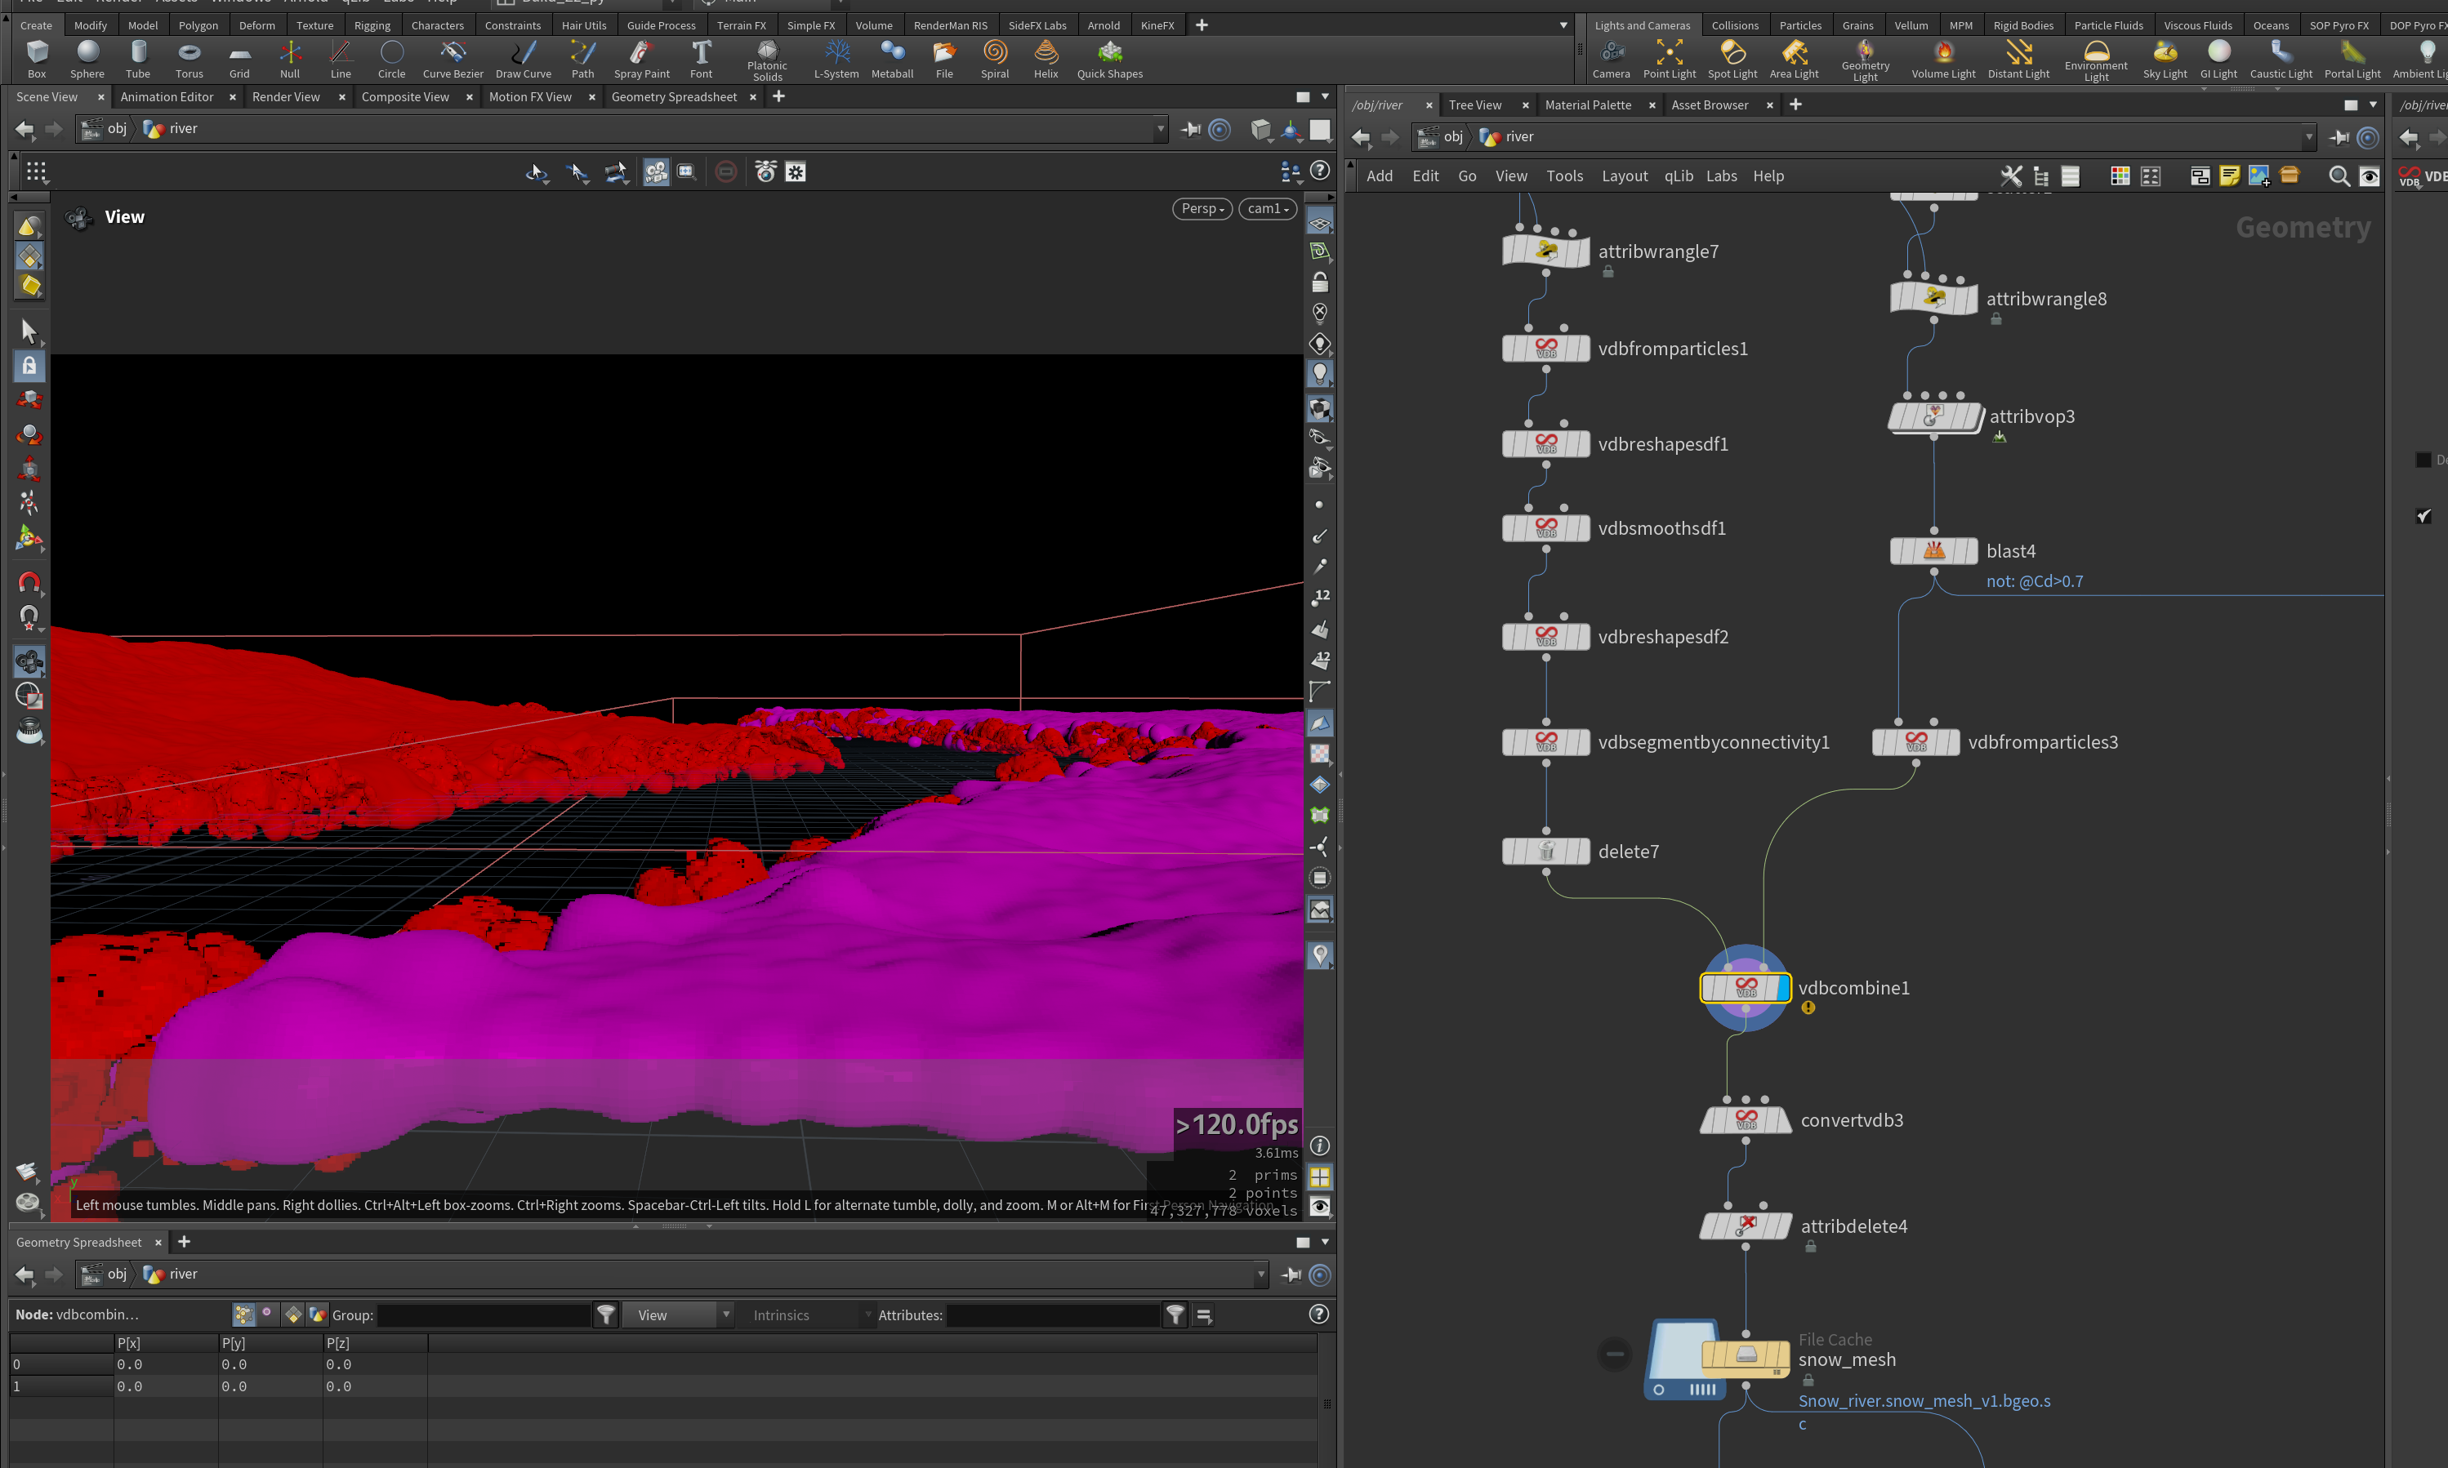Click the convertvdb3 node
The width and height of the screenshot is (2448, 1468).
1746,1120
